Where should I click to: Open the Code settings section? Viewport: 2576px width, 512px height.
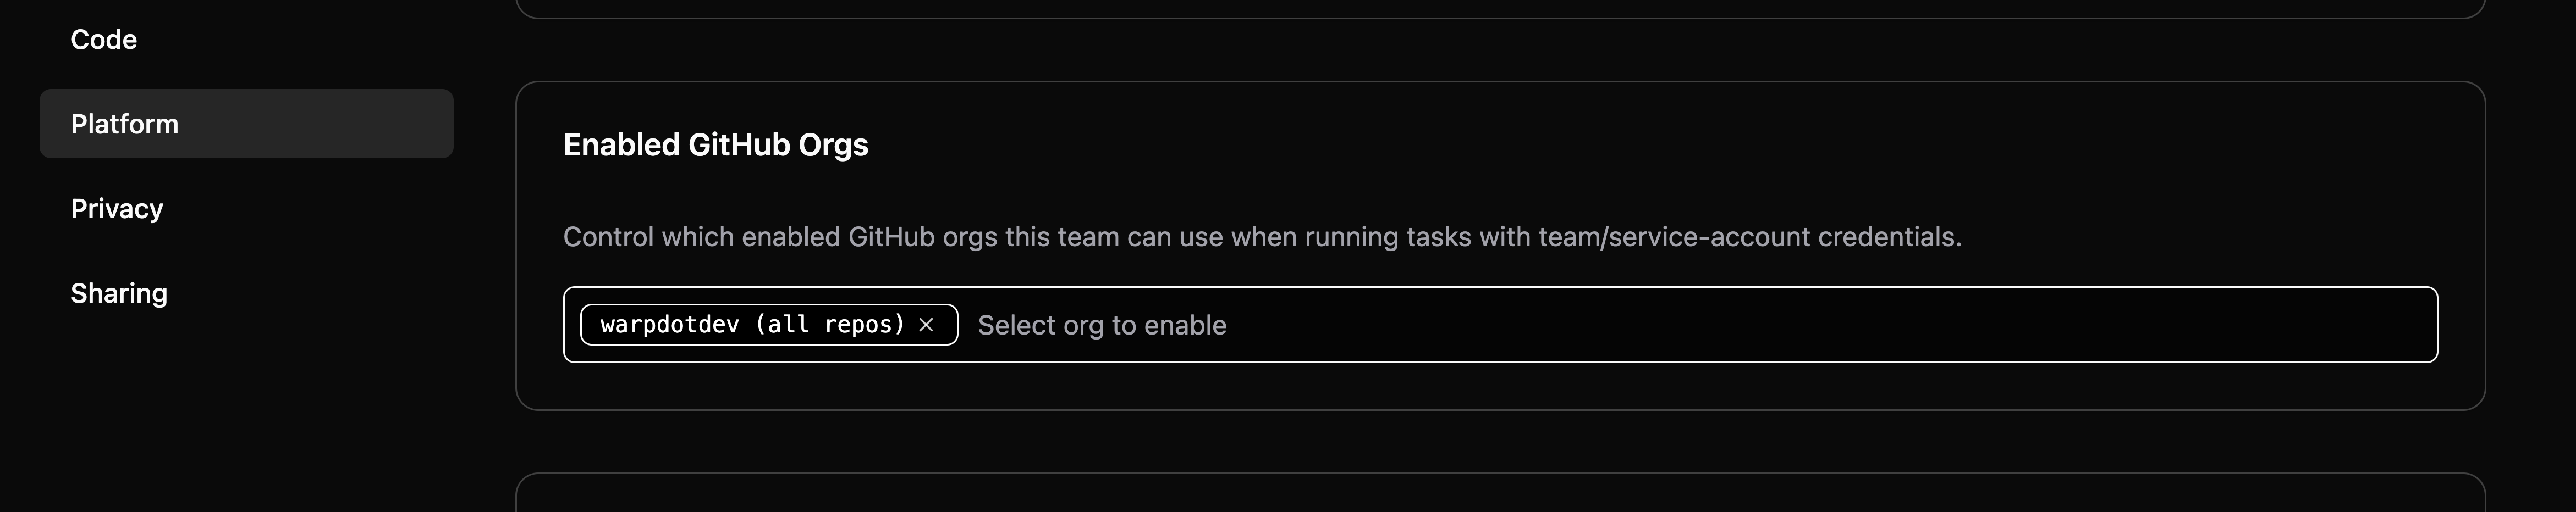103,39
